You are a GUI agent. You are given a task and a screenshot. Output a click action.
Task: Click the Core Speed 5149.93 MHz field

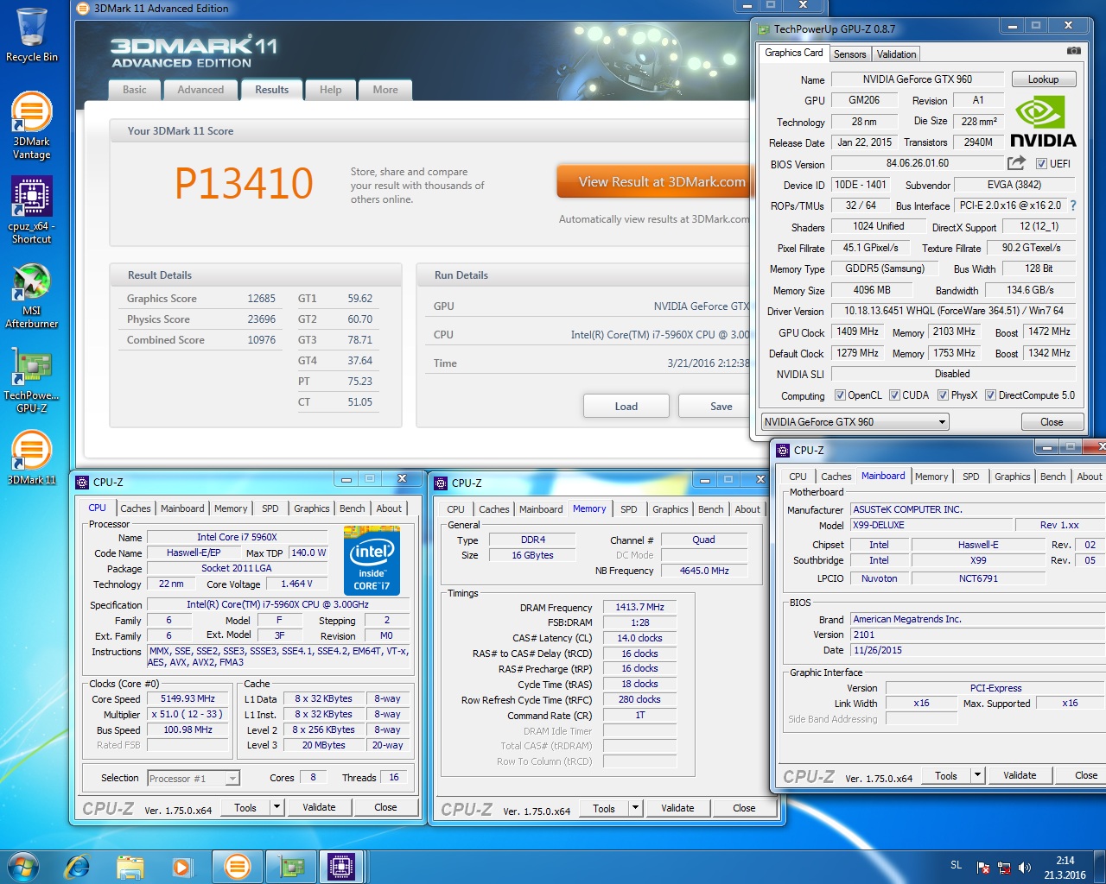click(188, 698)
